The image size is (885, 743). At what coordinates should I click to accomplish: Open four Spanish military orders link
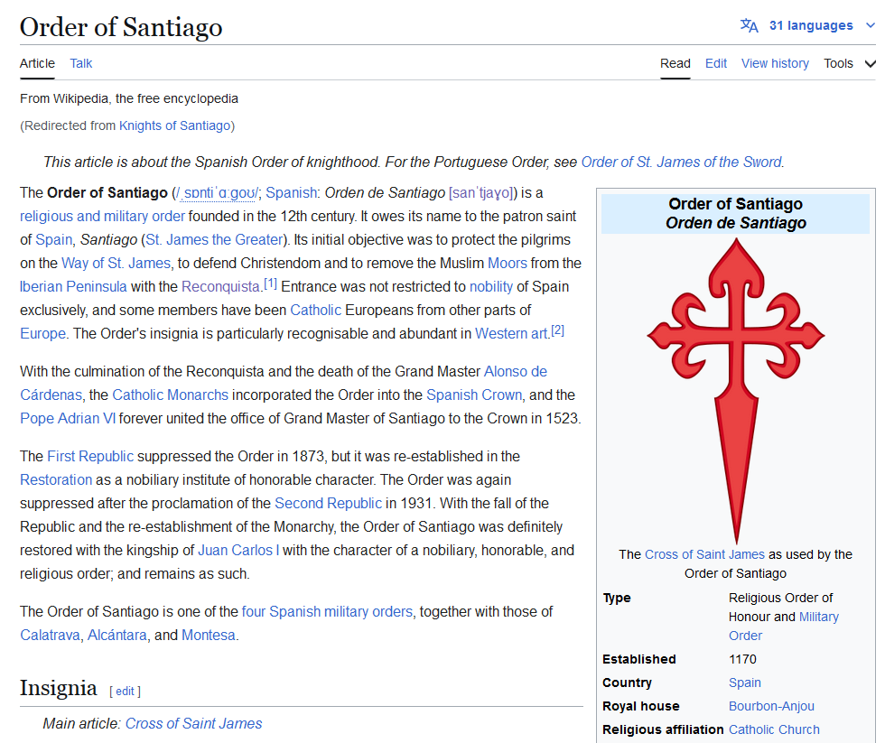click(x=327, y=611)
